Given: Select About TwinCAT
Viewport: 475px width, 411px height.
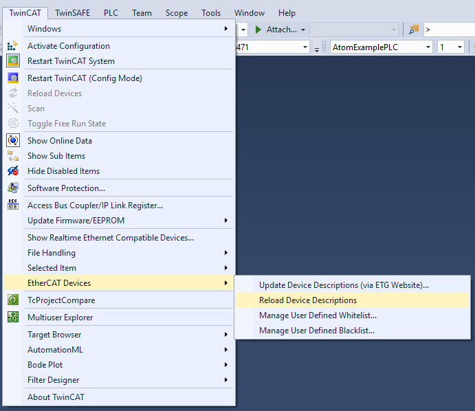Looking at the screenshot, I should (x=56, y=397).
